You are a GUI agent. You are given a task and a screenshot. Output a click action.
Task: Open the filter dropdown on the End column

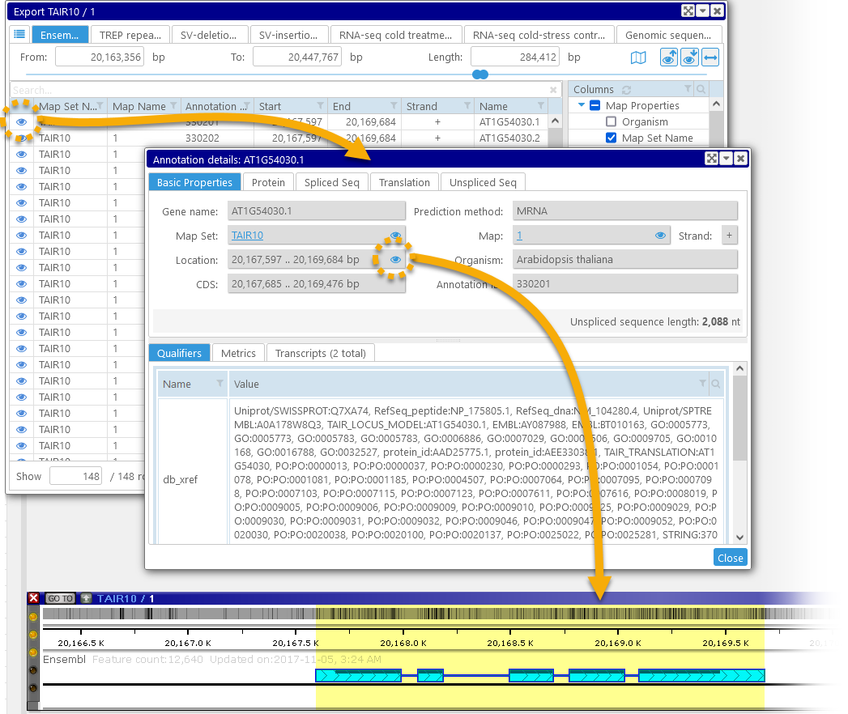coord(393,106)
